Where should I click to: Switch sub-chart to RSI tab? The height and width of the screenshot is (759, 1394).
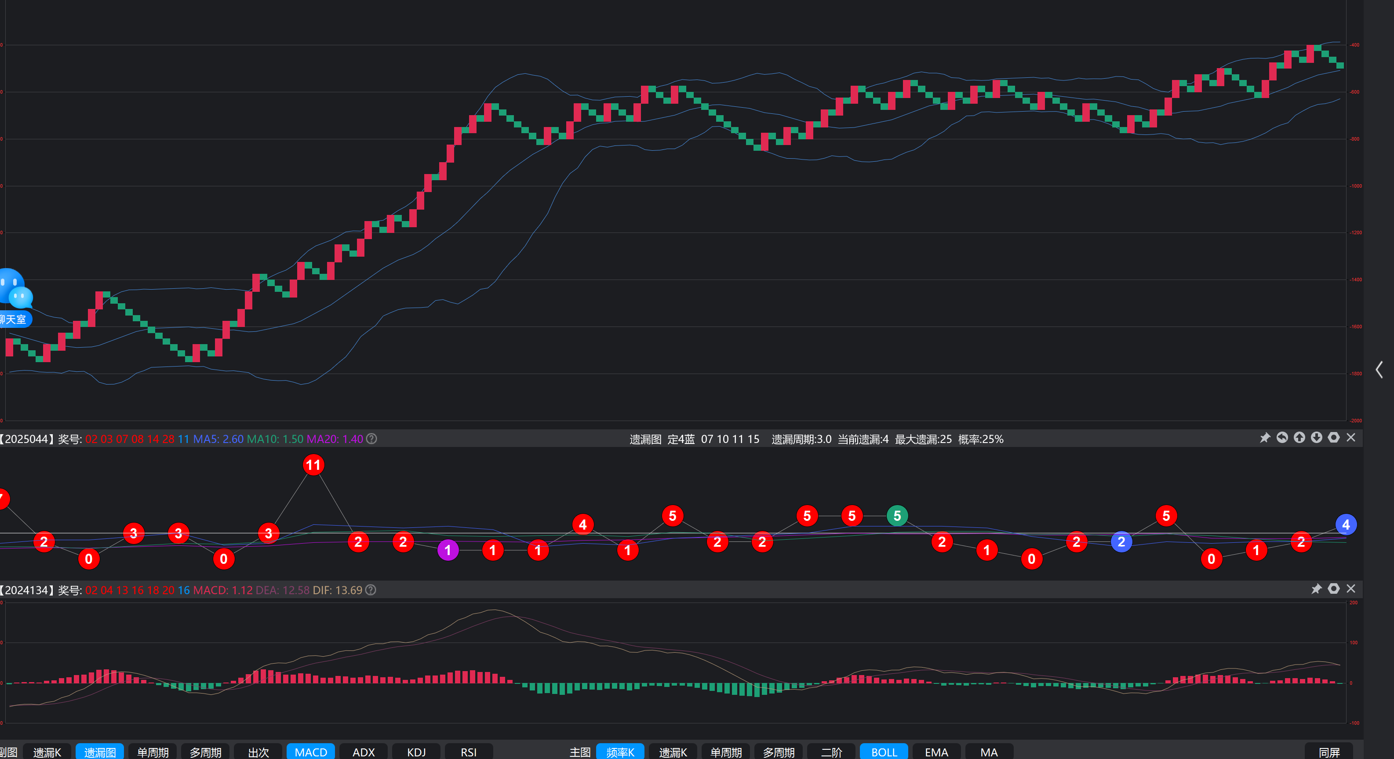pos(469,752)
